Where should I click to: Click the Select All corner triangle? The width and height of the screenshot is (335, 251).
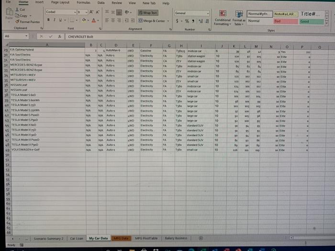[7, 44]
